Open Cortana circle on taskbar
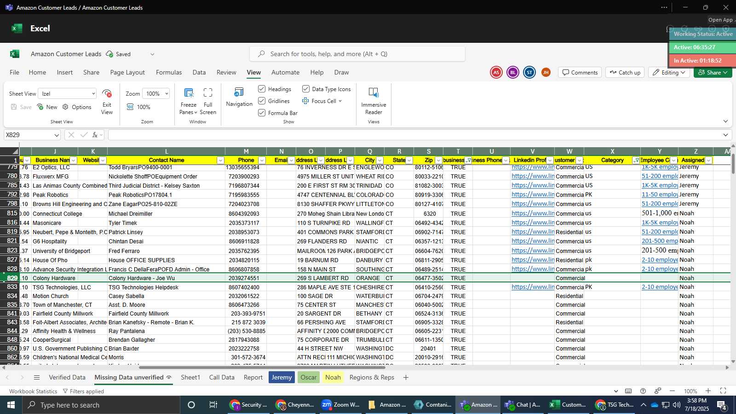The height and width of the screenshot is (414, 736). tap(191, 405)
